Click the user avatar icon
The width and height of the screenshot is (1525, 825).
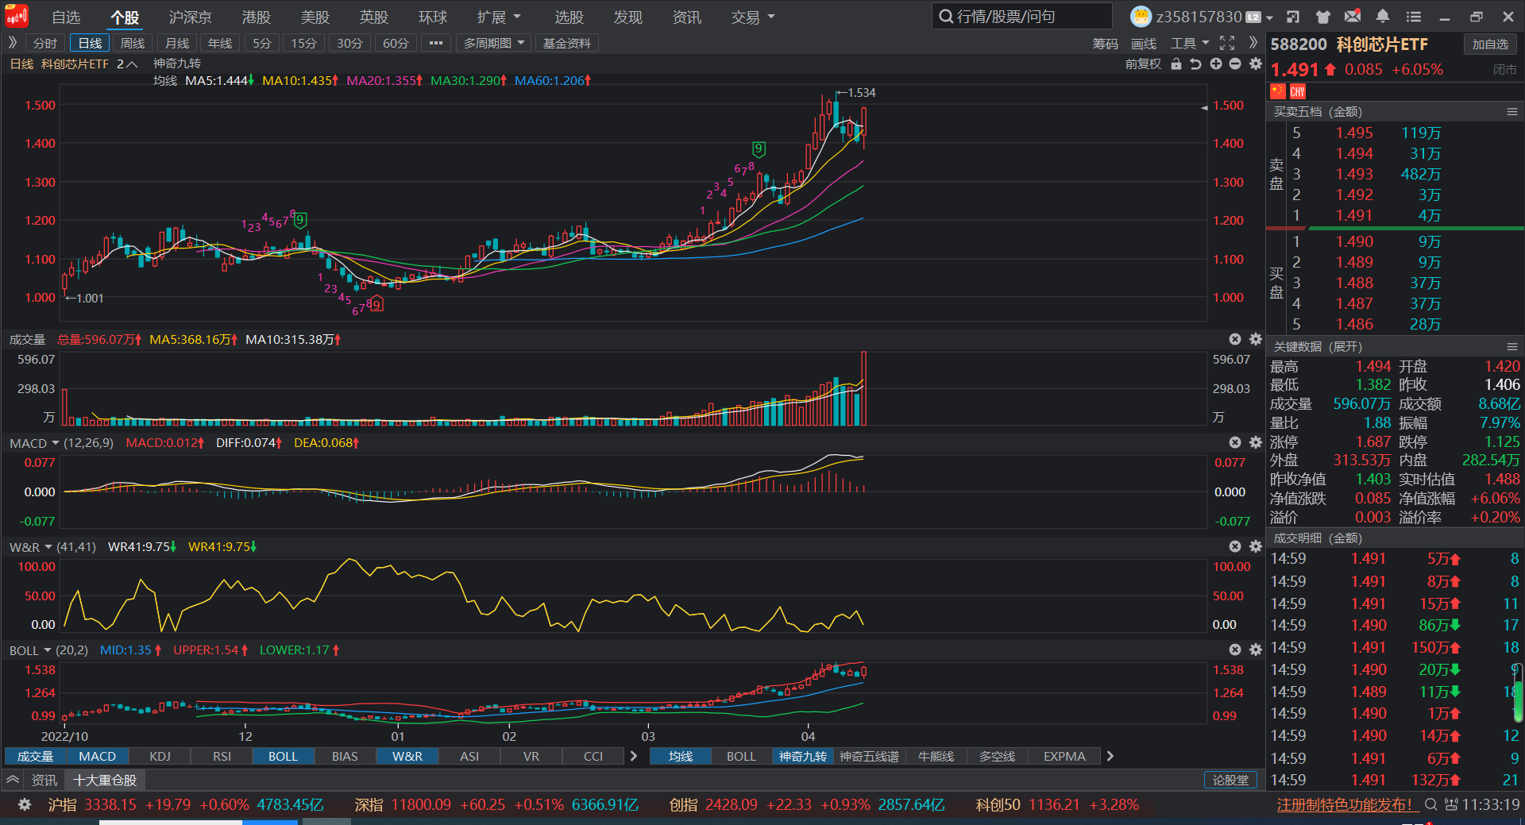(1141, 17)
